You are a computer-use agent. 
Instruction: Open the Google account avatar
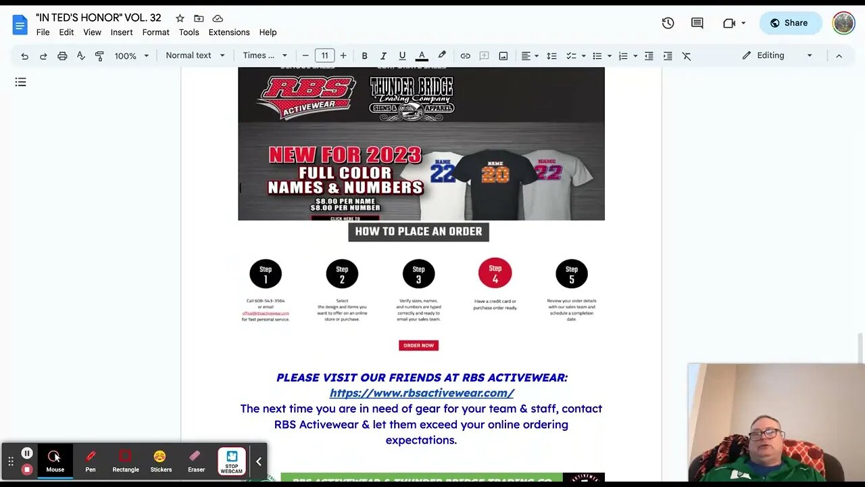[843, 23]
